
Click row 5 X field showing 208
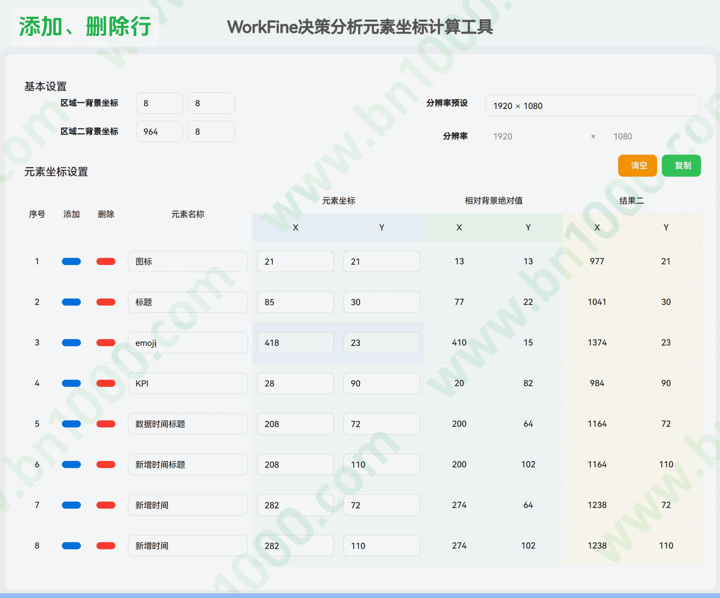(295, 424)
